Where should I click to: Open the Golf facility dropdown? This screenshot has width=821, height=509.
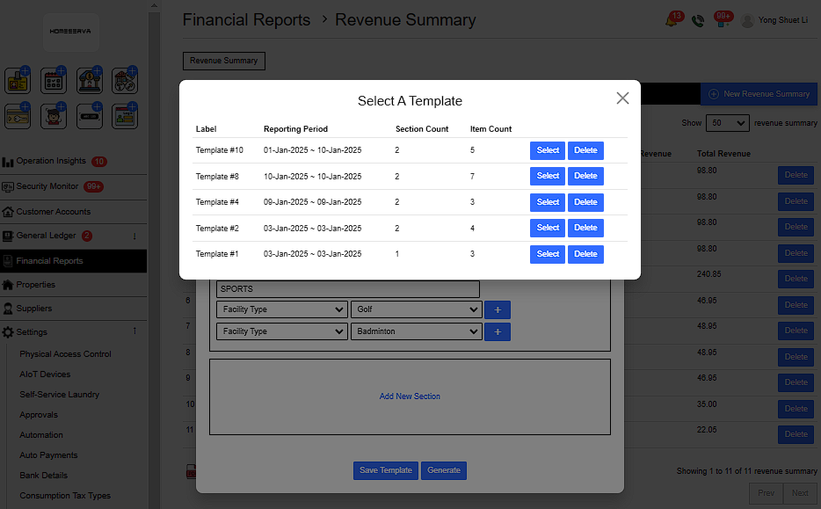click(416, 309)
